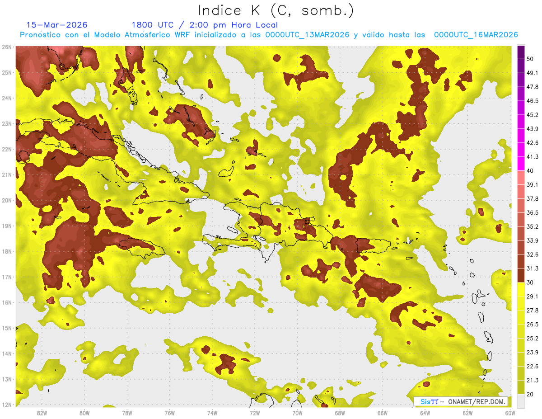Click the colorbar label "43.9"
Viewport: 542px width, 419px height.
533,129
